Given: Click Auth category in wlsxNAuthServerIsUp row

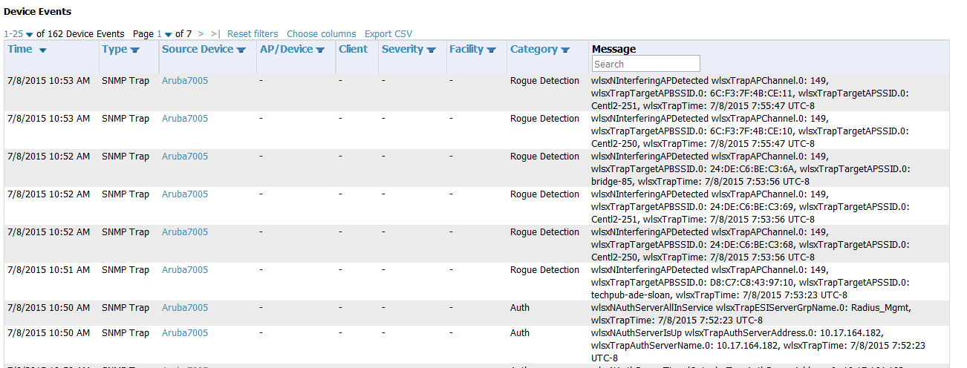Looking at the screenshot, I should (520, 333).
